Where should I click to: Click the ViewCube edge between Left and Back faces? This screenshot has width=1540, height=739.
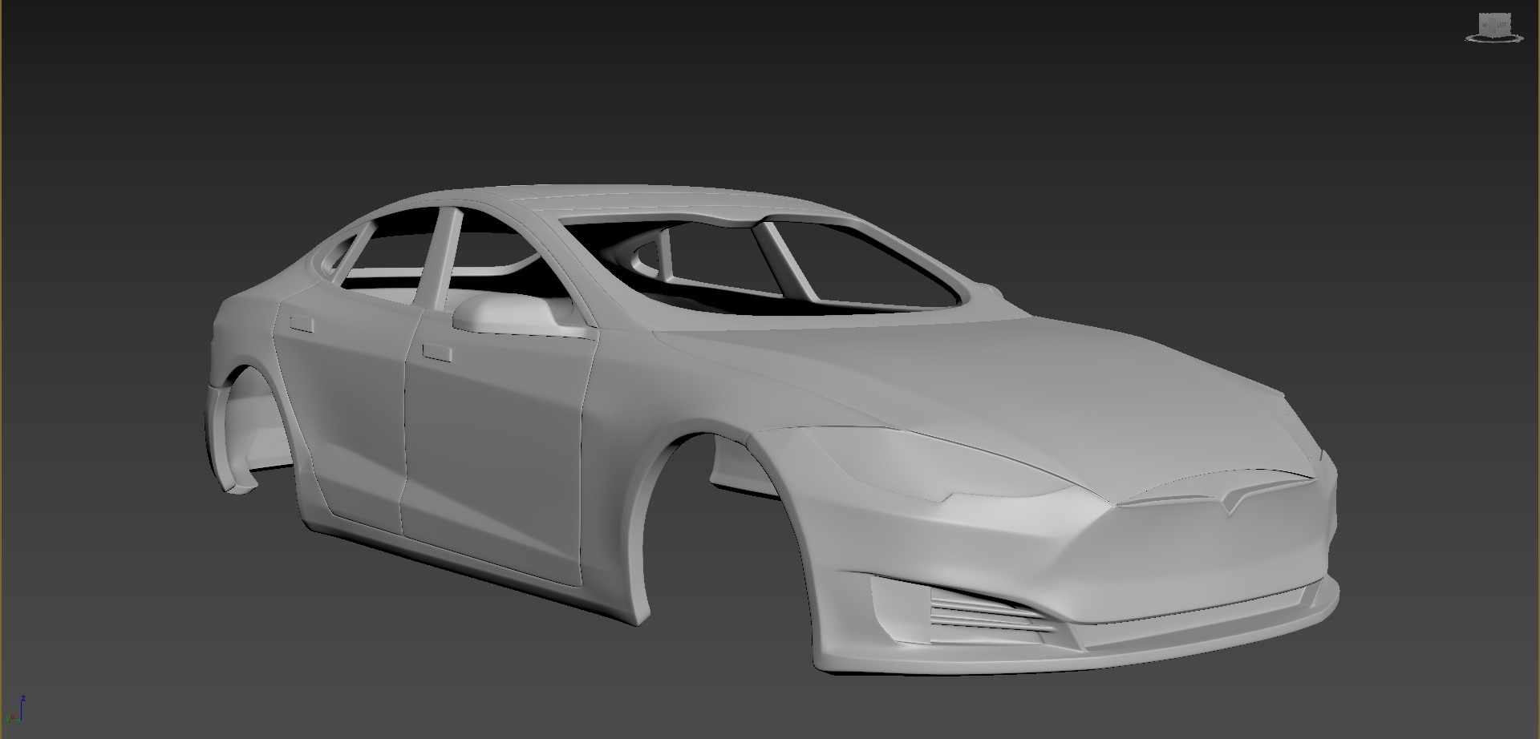click(1493, 25)
